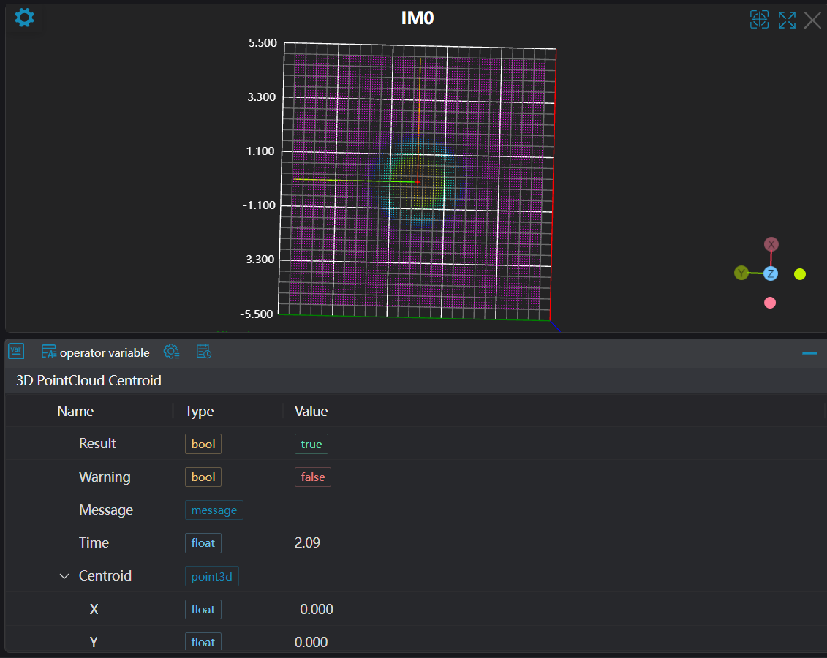Click the Result value true badge

tap(311, 444)
